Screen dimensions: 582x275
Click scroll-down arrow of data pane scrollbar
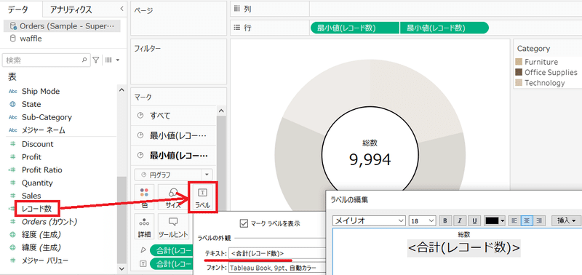pos(121,268)
